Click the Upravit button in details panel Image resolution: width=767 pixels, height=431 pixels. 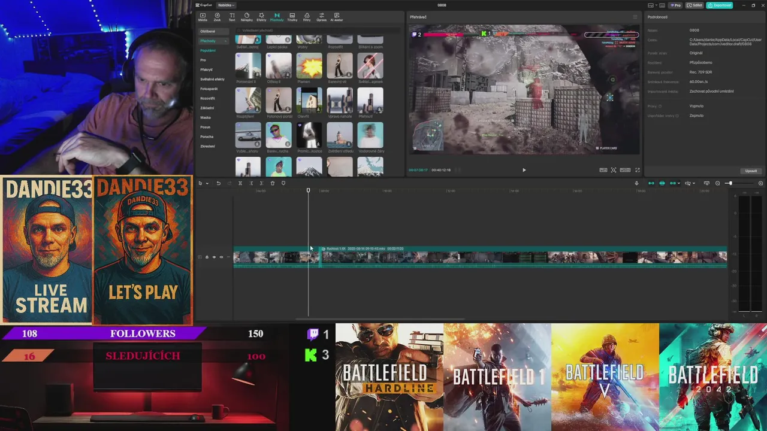tap(751, 171)
